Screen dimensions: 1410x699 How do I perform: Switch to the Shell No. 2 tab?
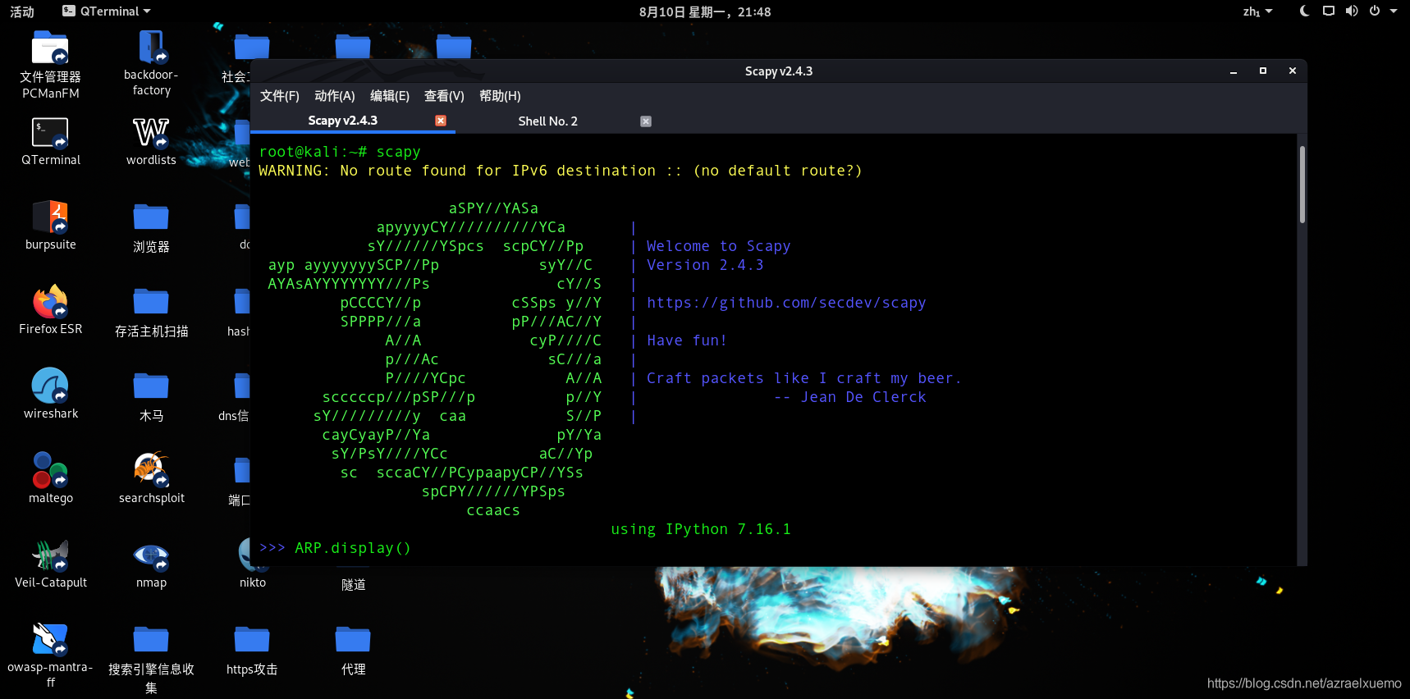[547, 121]
